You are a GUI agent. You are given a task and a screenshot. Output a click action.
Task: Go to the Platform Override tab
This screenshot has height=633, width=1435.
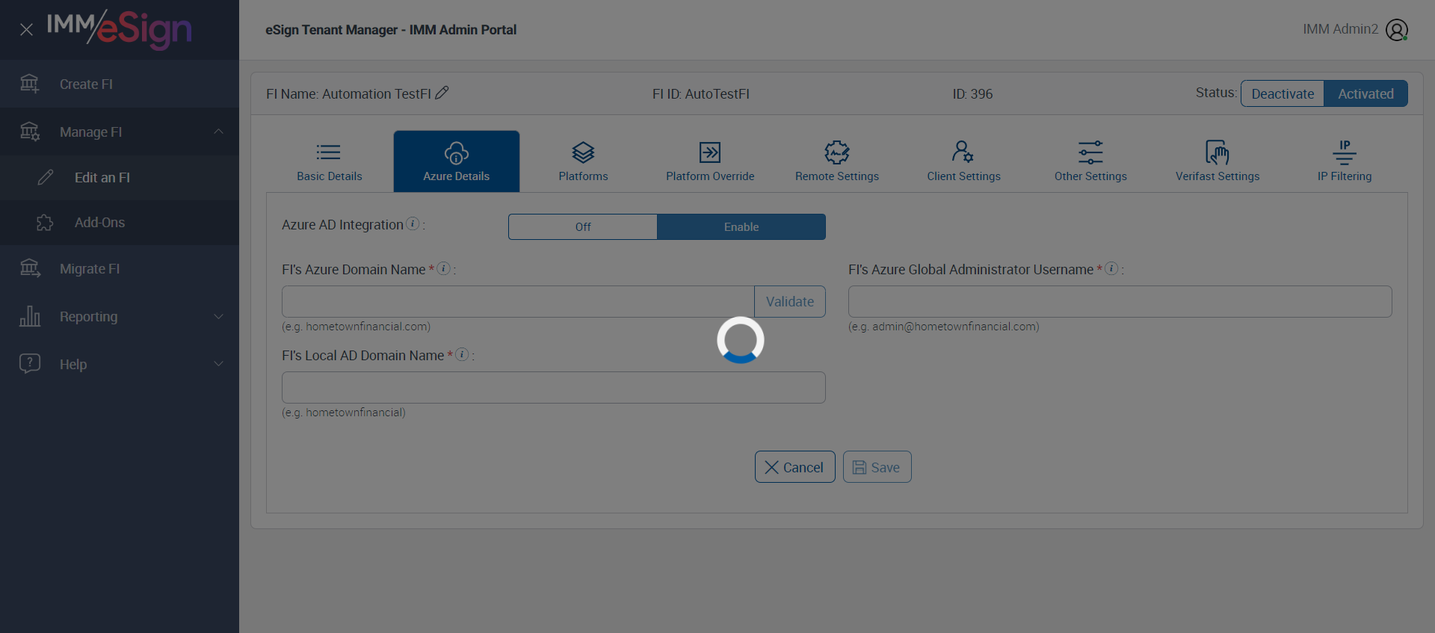tap(710, 161)
